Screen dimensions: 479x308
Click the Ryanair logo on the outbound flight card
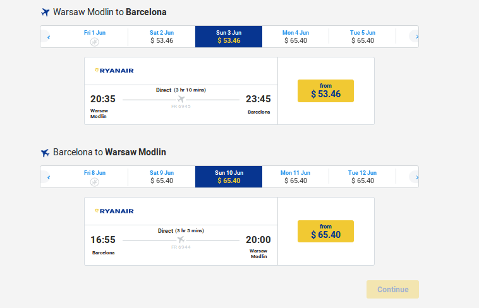[x=114, y=71]
